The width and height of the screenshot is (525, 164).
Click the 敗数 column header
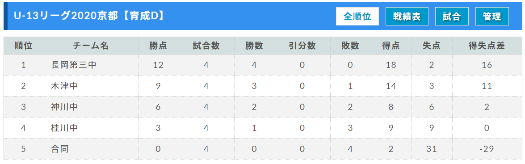point(350,46)
